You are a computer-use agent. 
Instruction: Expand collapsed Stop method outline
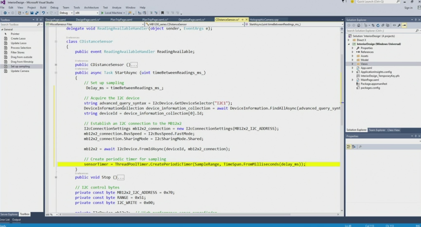pyautogui.click(x=56, y=177)
